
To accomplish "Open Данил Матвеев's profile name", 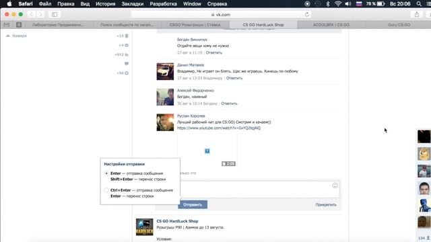I will click(x=191, y=65).
